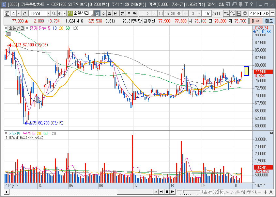Select the crosshair cursor tool icon
This screenshot has width=276, height=197.
(x=221, y=192)
